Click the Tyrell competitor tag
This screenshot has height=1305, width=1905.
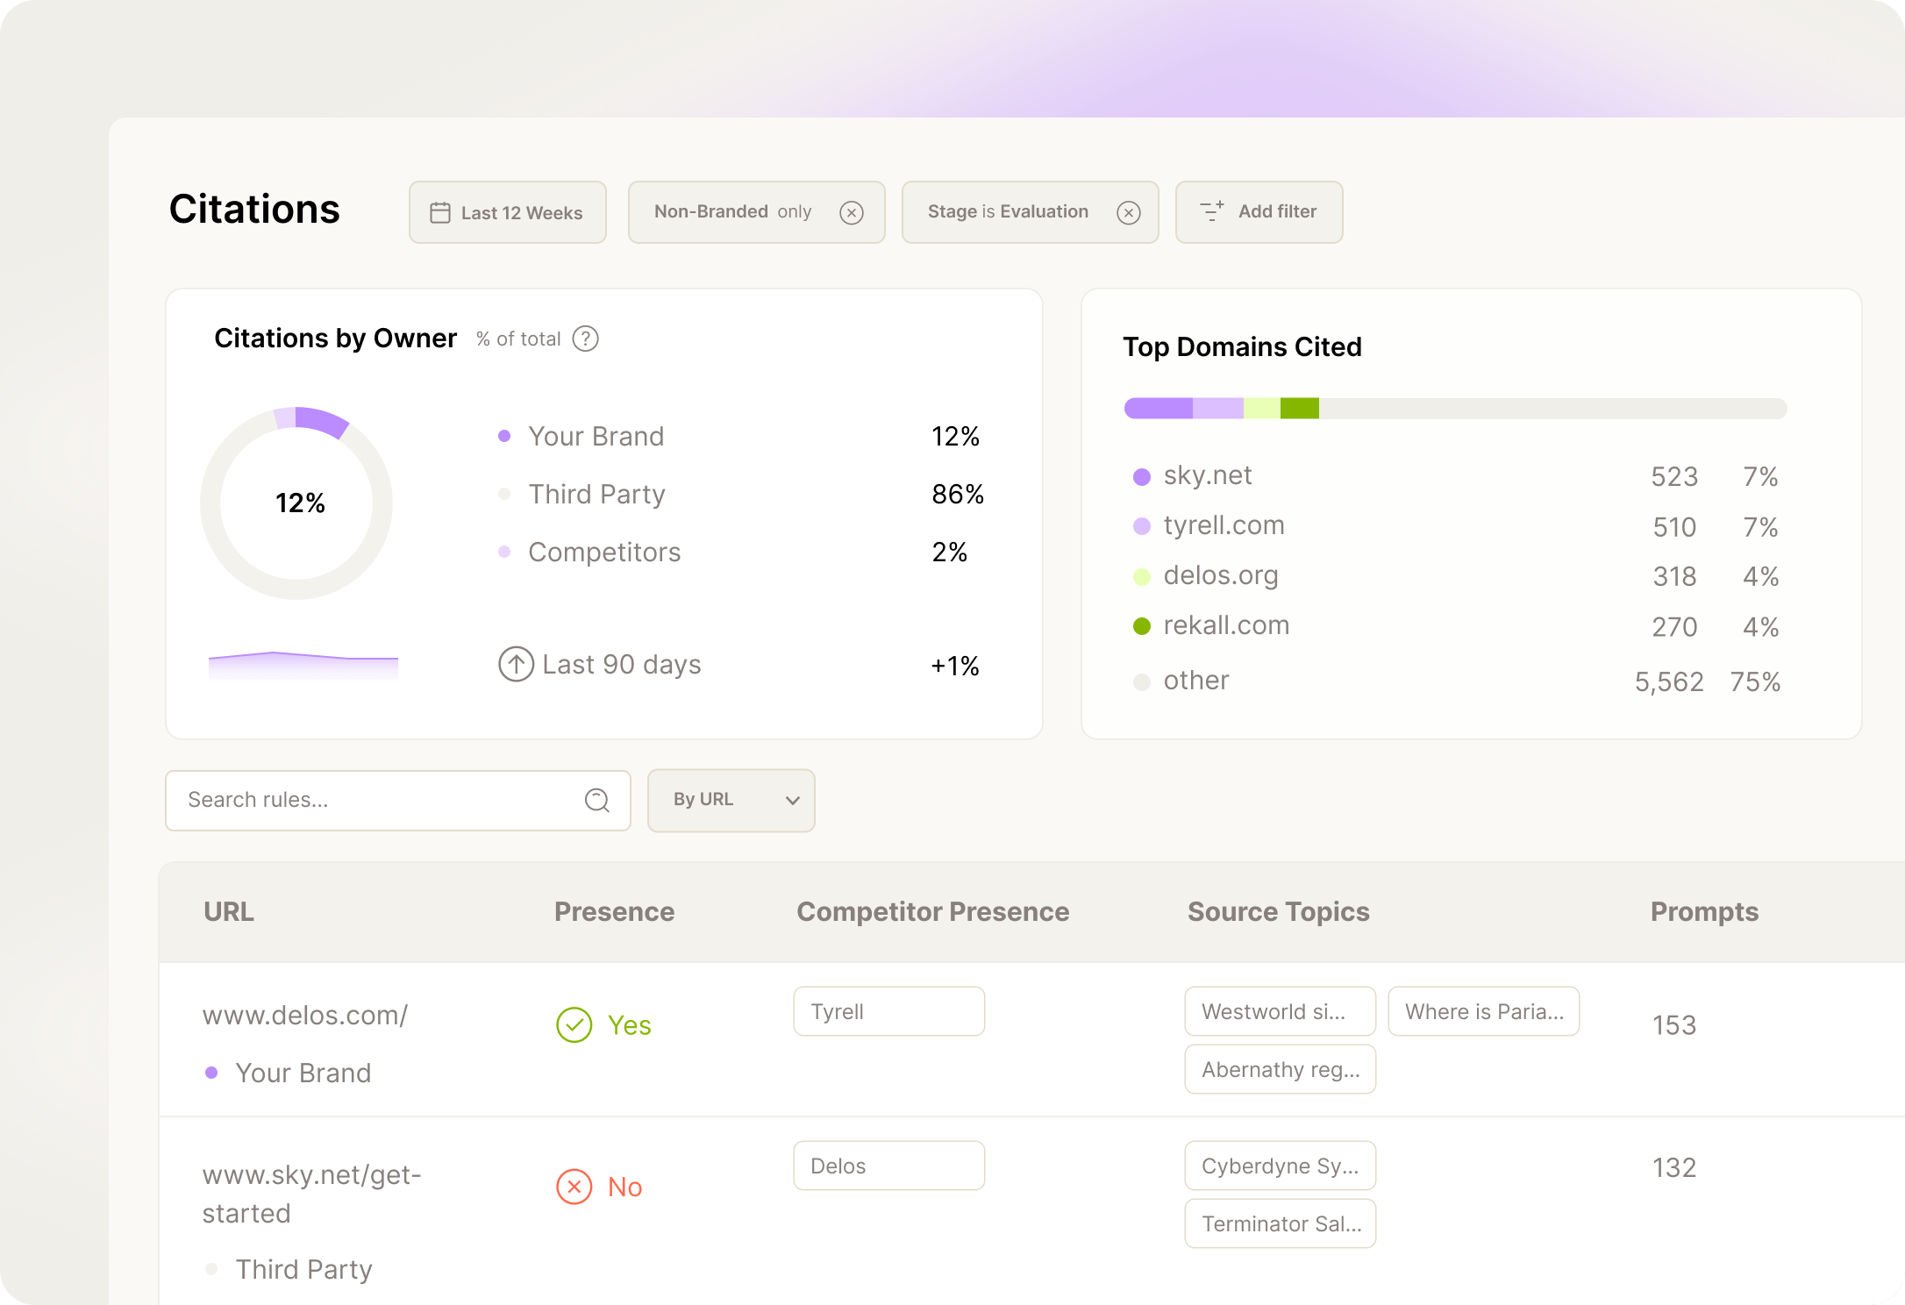point(888,1011)
